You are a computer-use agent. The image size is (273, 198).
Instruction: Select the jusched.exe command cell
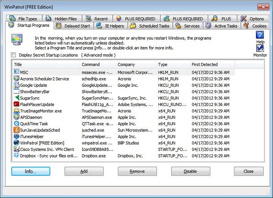(x=93, y=130)
